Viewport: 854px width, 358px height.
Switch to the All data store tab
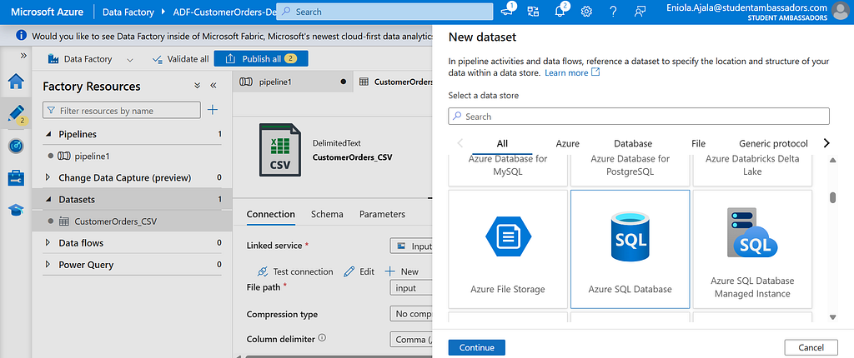(x=502, y=144)
